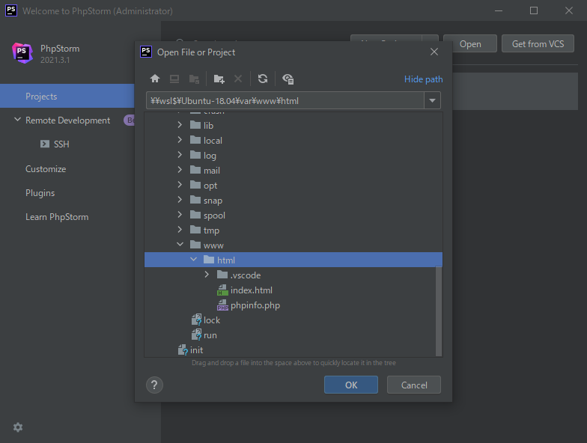This screenshot has height=443, width=587.
Task: Refresh the file tree
Action: pos(263,79)
